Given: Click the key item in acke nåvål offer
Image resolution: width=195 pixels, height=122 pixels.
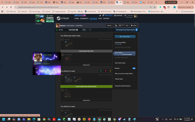Looking at the screenshot, I should (x=69, y=45).
